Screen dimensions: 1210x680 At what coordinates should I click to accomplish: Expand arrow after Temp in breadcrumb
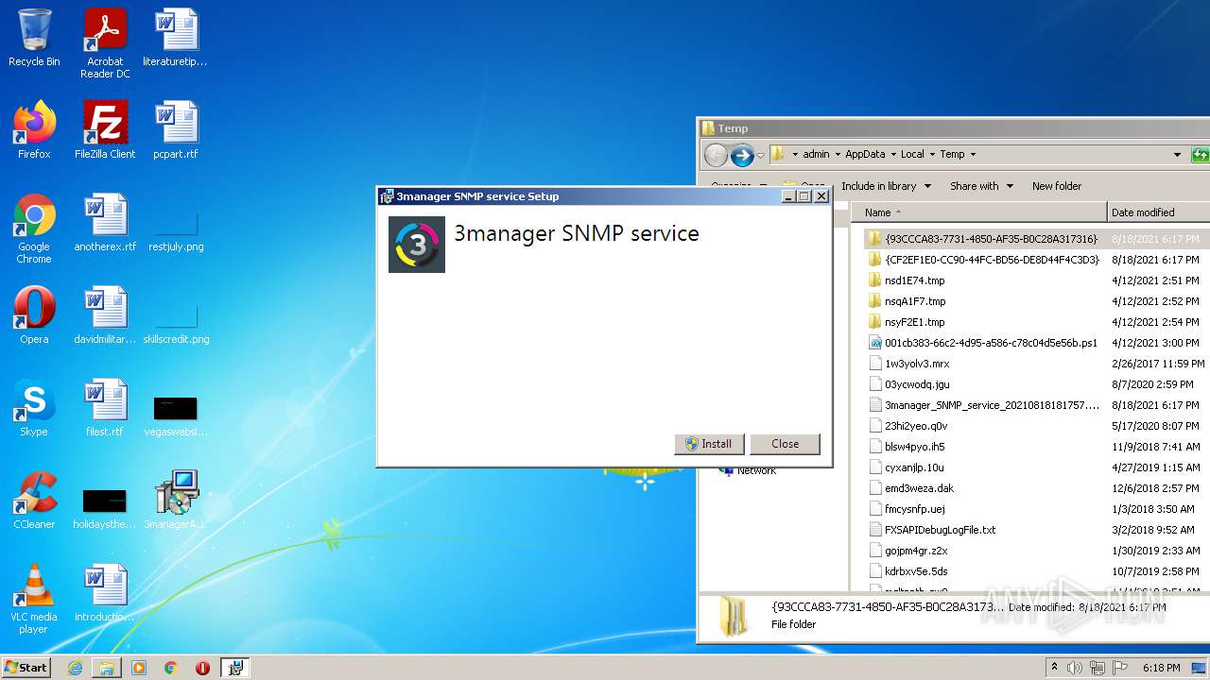click(x=973, y=155)
